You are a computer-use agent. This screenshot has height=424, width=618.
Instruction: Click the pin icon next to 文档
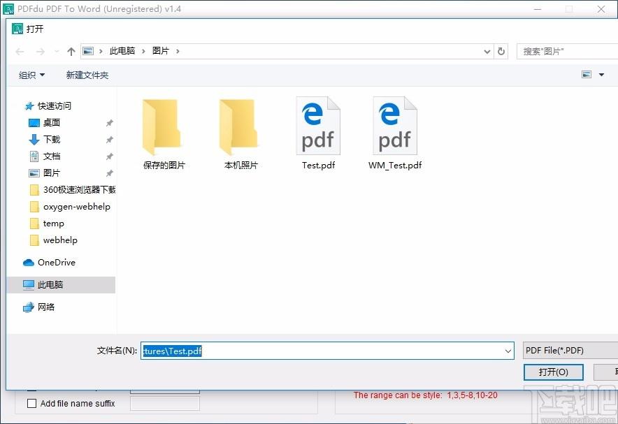coord(110,156)
